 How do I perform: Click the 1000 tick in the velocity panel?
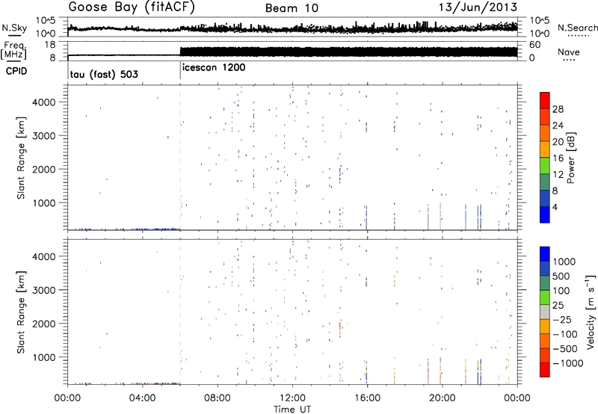(x=44, y=357)
